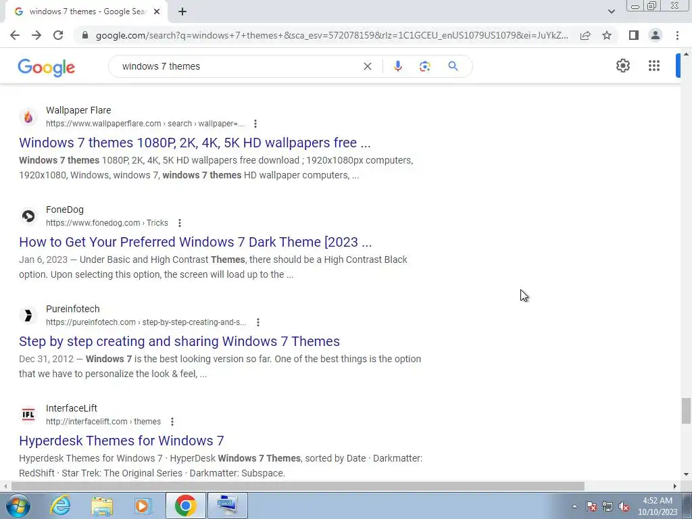Open the muted volume tray icon
692x519 pixels.
click(x=624, y=507)
